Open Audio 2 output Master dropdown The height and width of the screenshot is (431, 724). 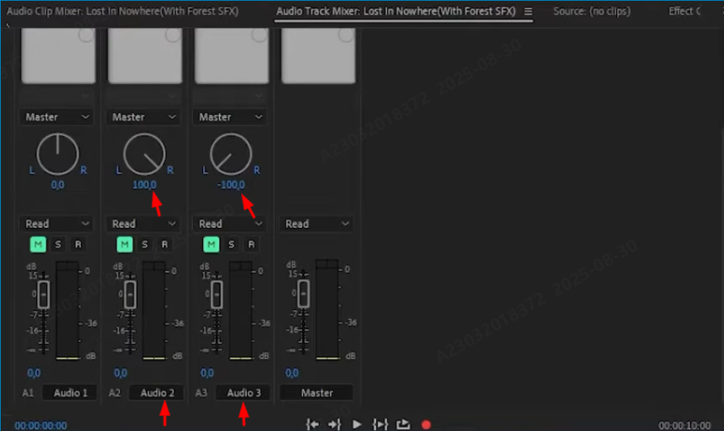pyautogui.click(x=143, y=117)
